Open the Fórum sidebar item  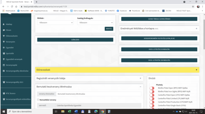click(8, 30)
